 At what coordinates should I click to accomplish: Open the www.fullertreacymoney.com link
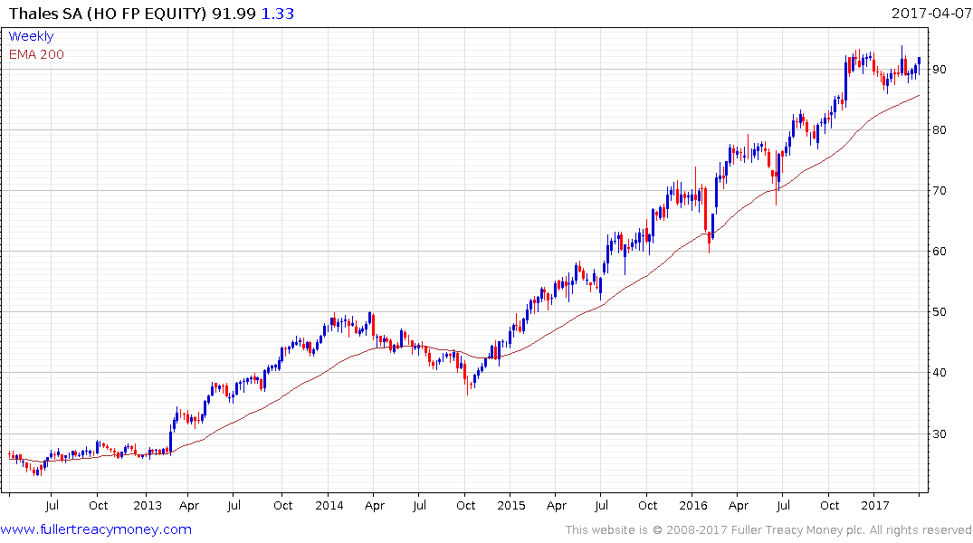[96, 529]
